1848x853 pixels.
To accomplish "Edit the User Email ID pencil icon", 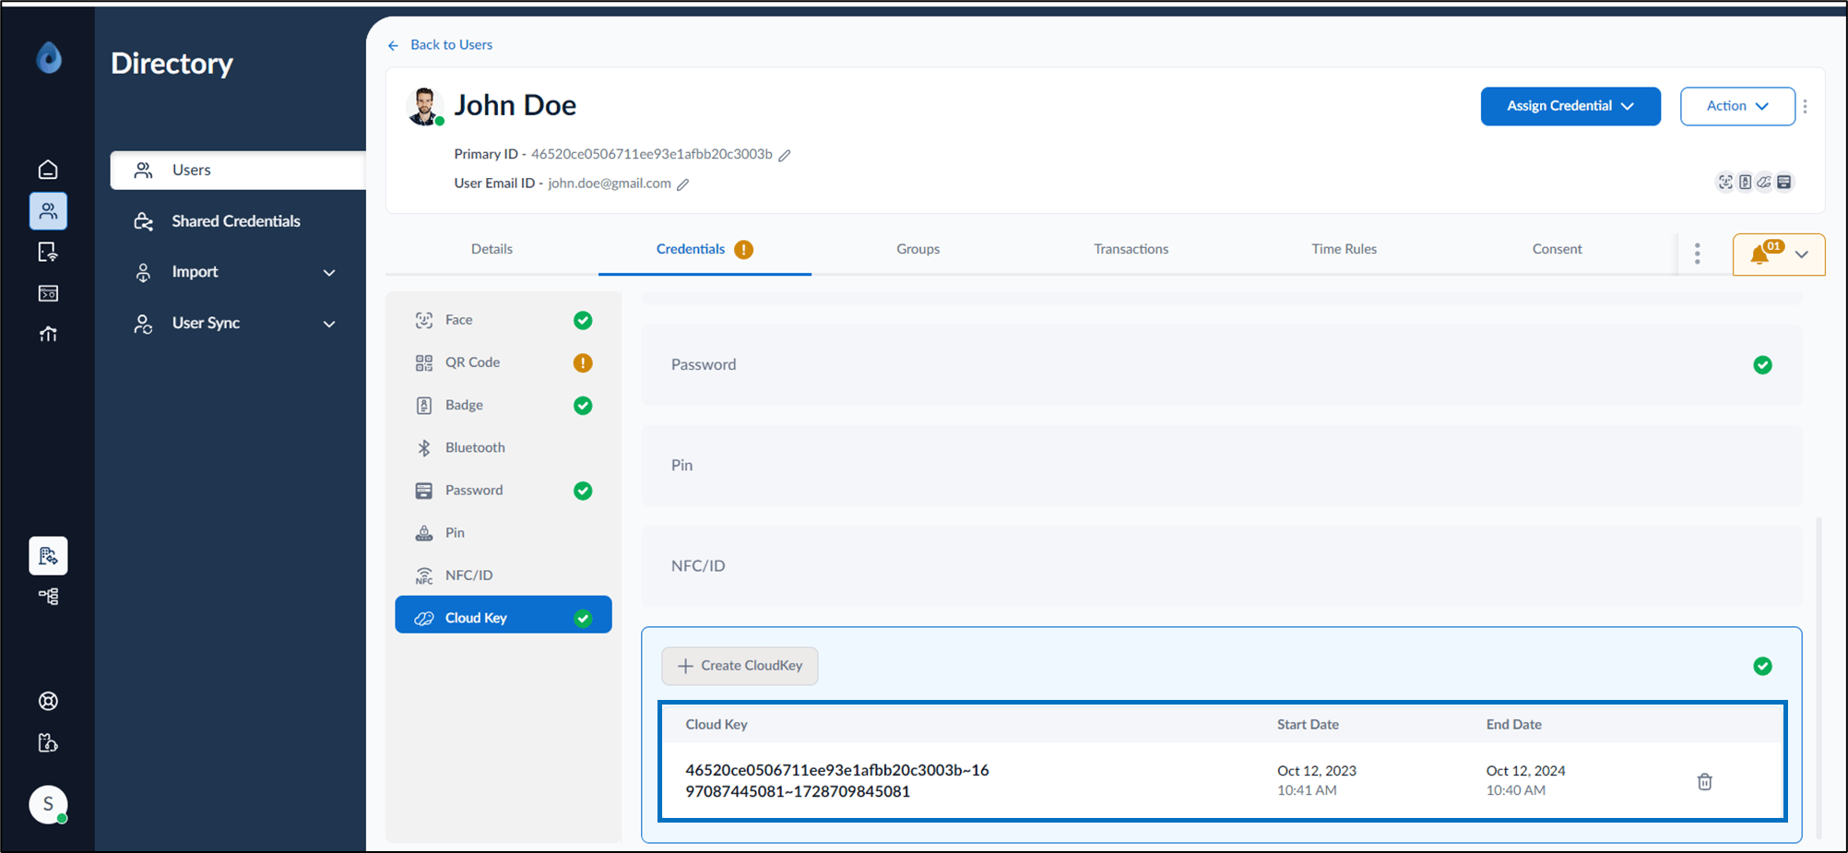I will click(683, 184).
